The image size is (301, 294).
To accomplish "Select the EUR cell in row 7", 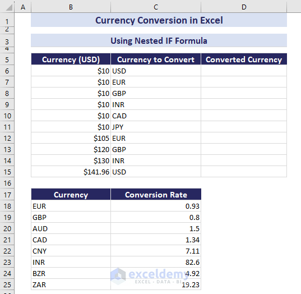I will pyautogui.click(x=156, y=82).
